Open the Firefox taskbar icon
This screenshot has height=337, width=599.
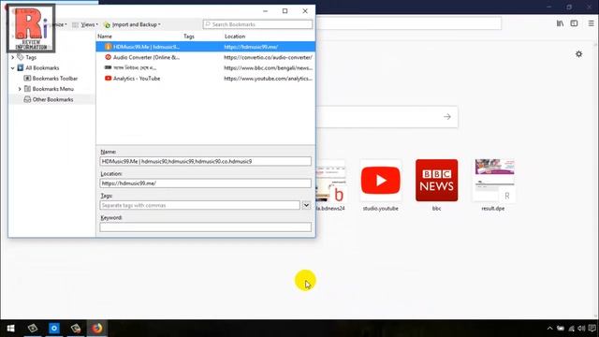[x=97, y=329]
